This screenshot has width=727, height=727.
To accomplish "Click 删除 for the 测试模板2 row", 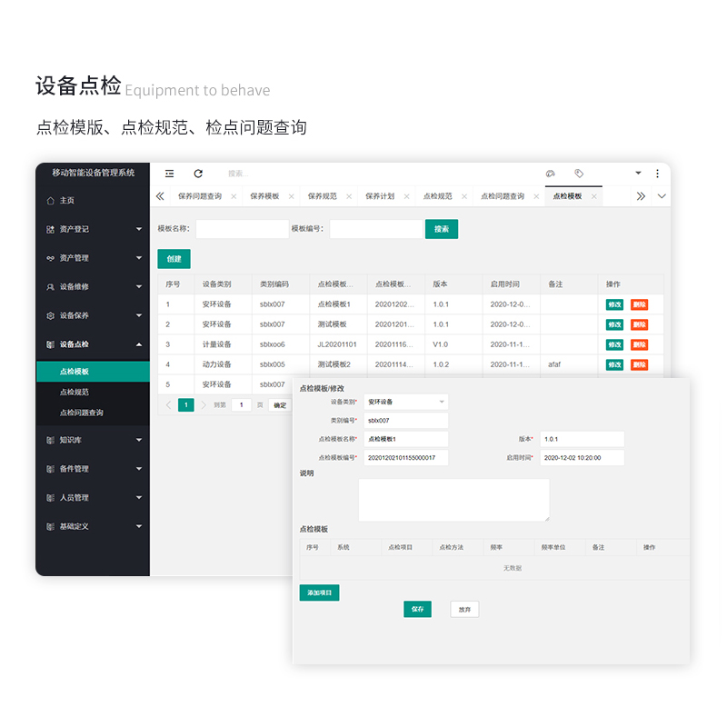I will pyautogui.click(x=640, y=364).
